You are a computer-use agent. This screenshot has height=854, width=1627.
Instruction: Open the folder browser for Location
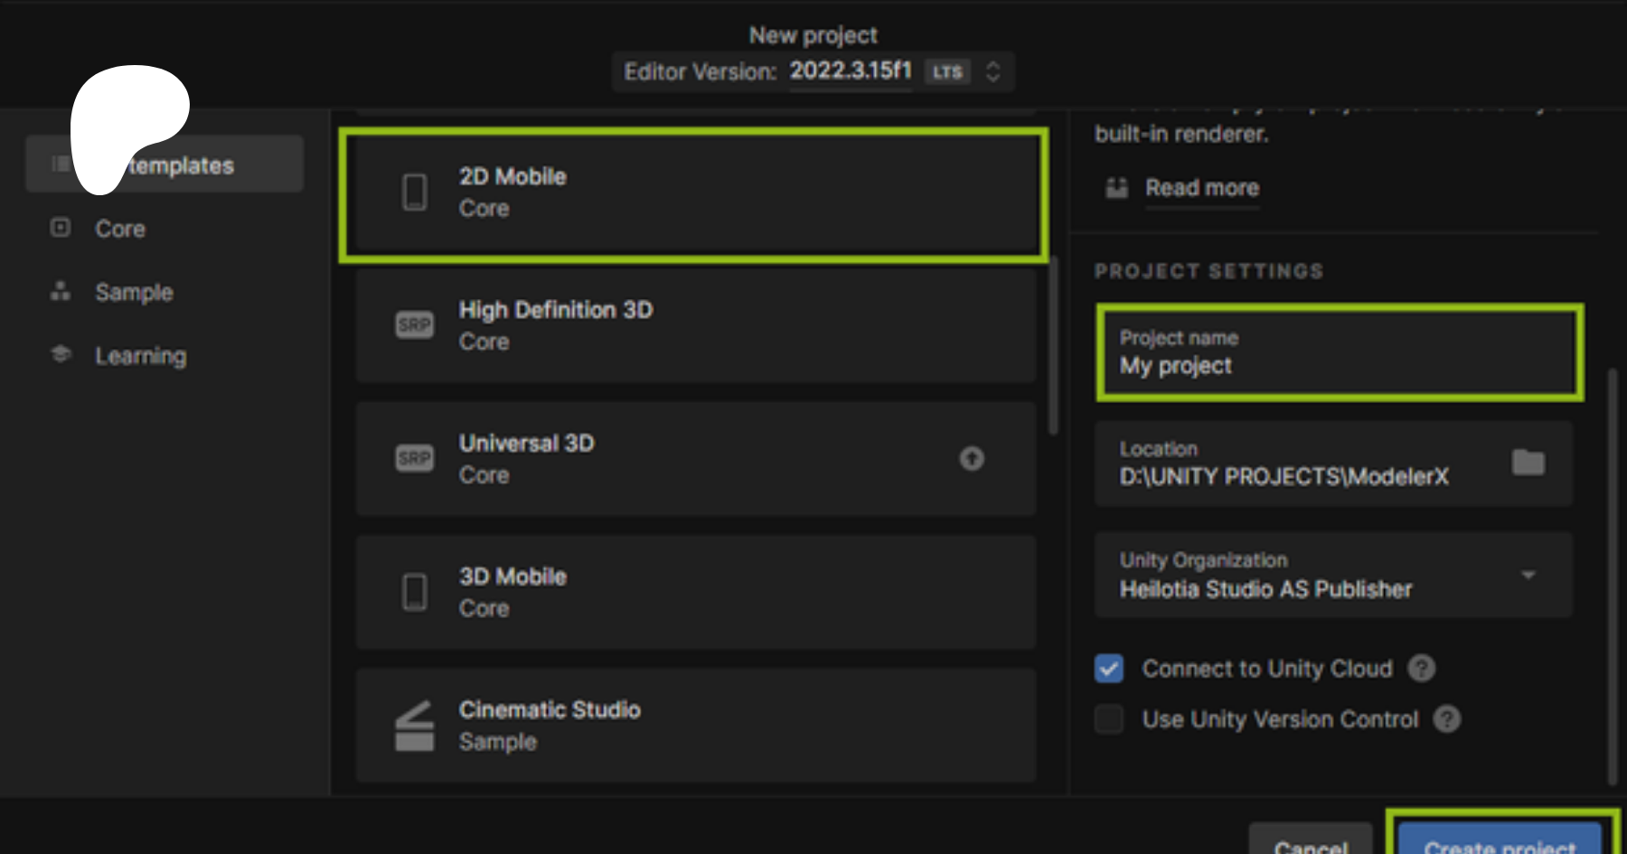tap(1528, 463)
